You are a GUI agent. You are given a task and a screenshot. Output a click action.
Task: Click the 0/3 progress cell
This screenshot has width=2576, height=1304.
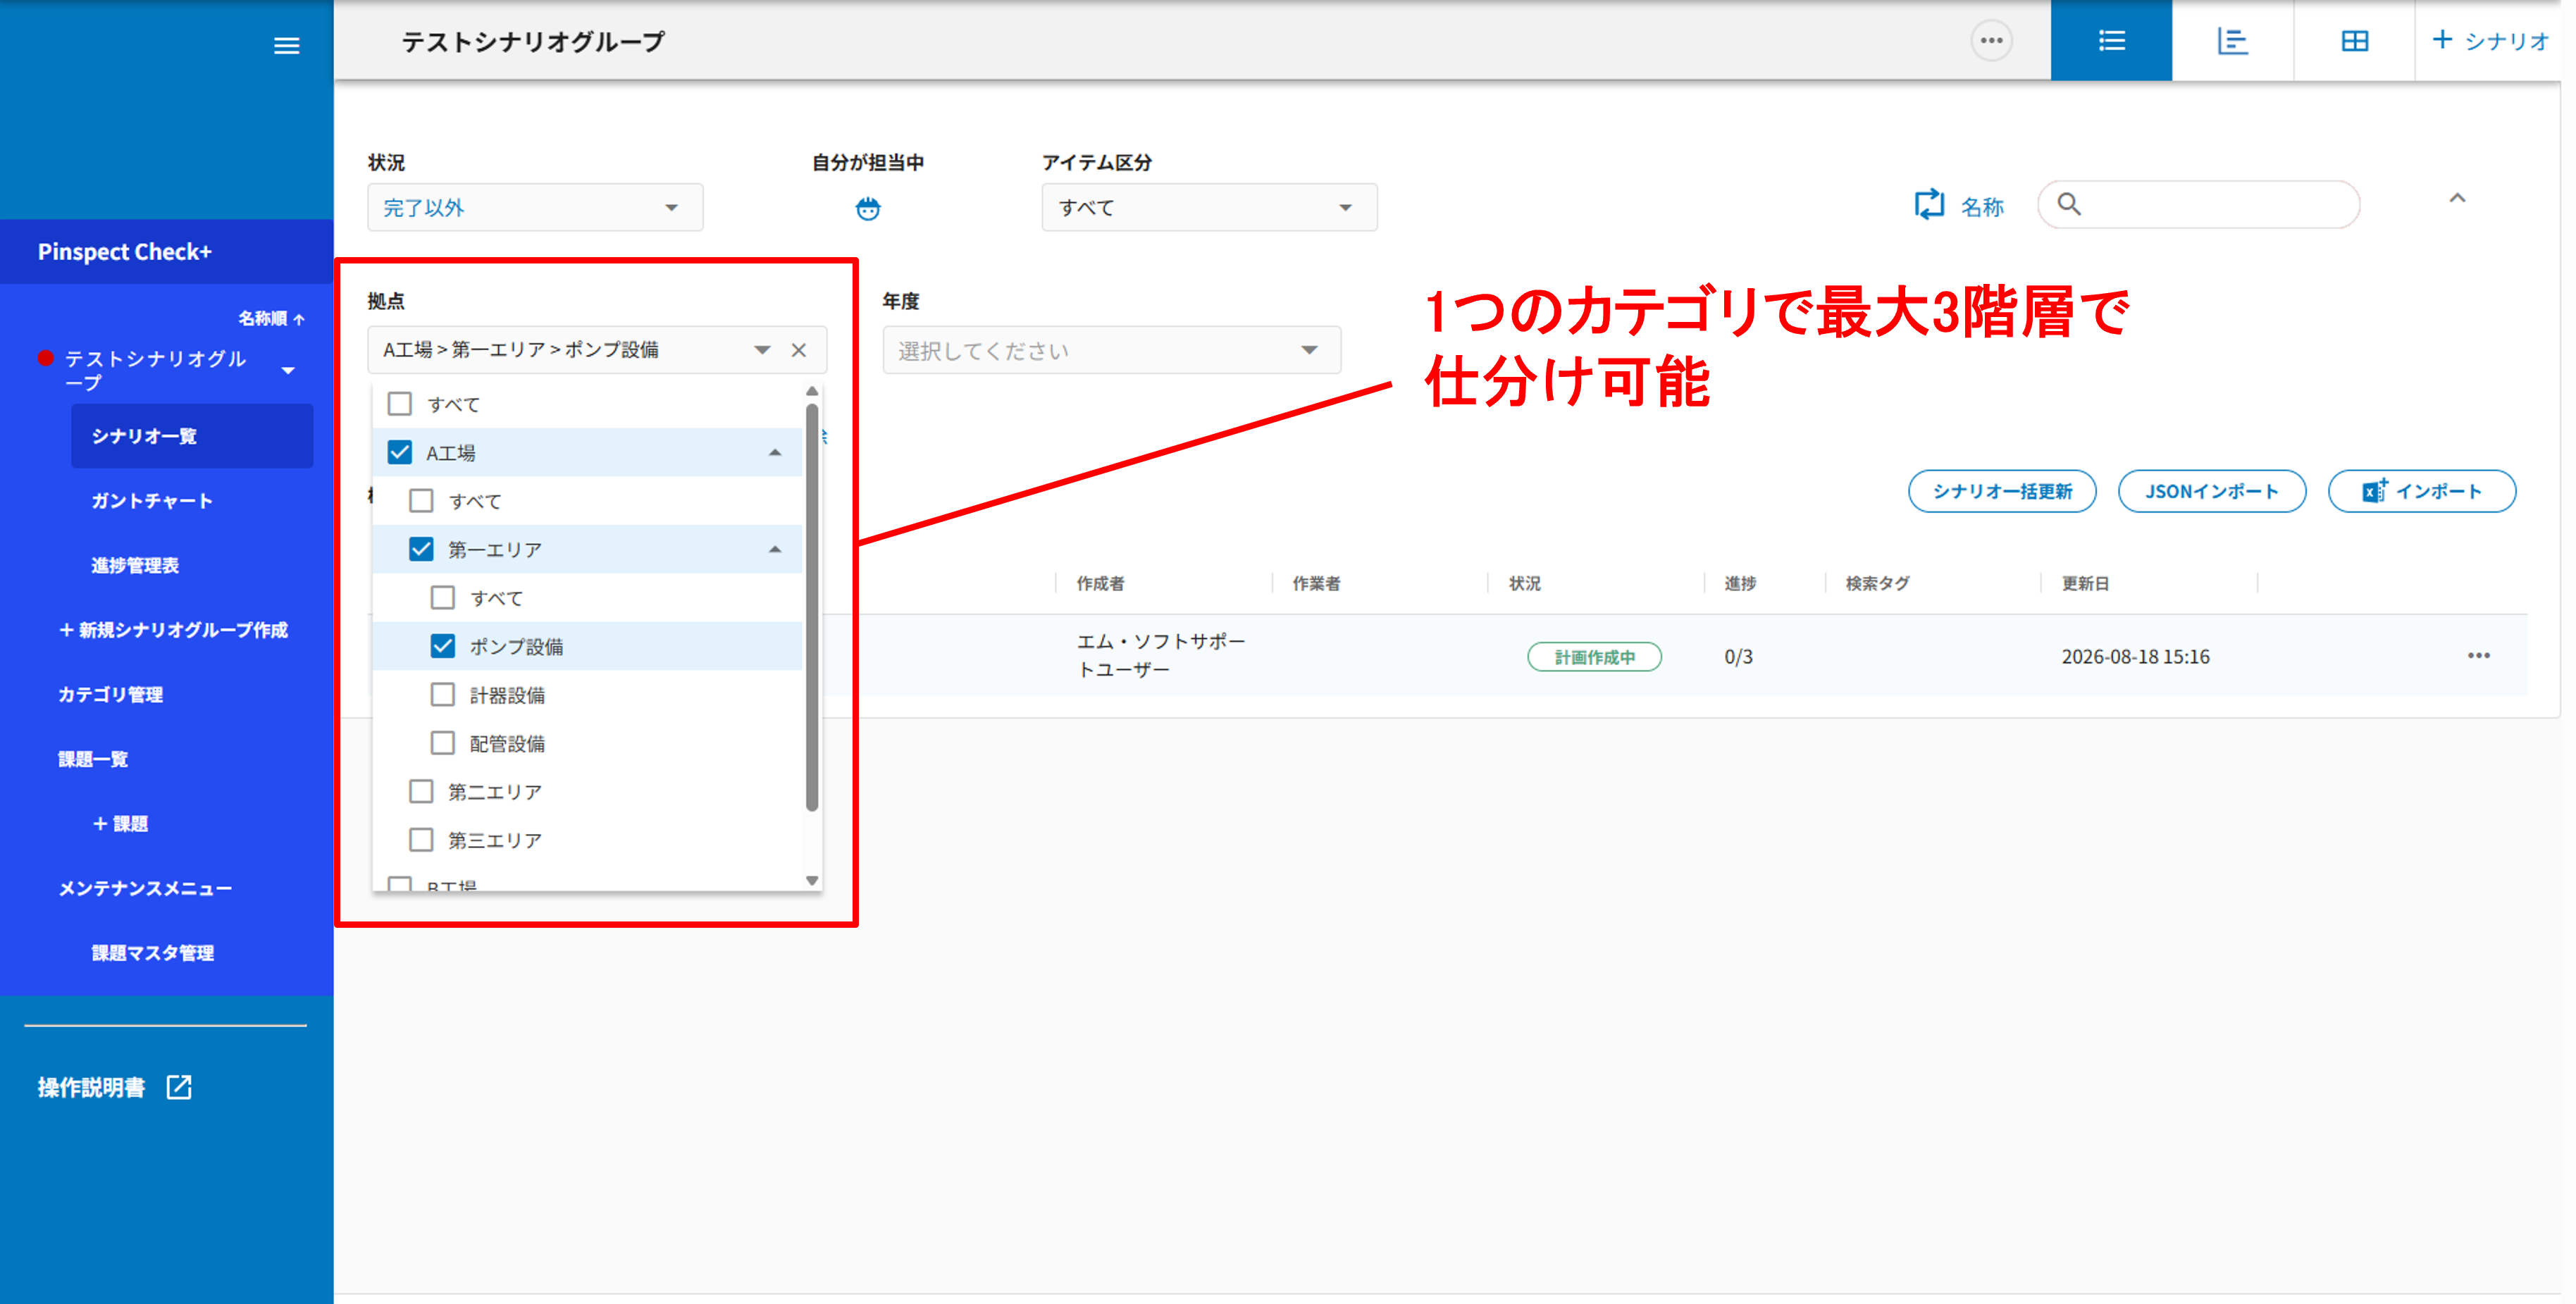(1738, 657)
